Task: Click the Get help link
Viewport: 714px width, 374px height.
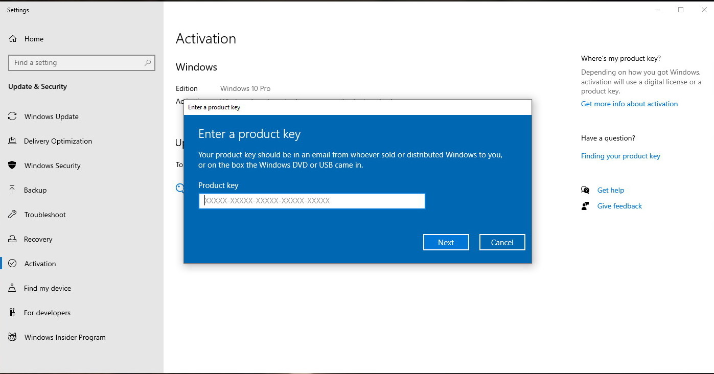Action: 611,190
